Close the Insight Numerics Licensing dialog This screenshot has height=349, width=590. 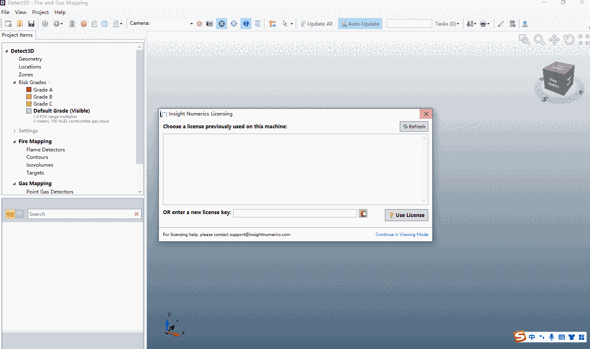tap(426, 114)
